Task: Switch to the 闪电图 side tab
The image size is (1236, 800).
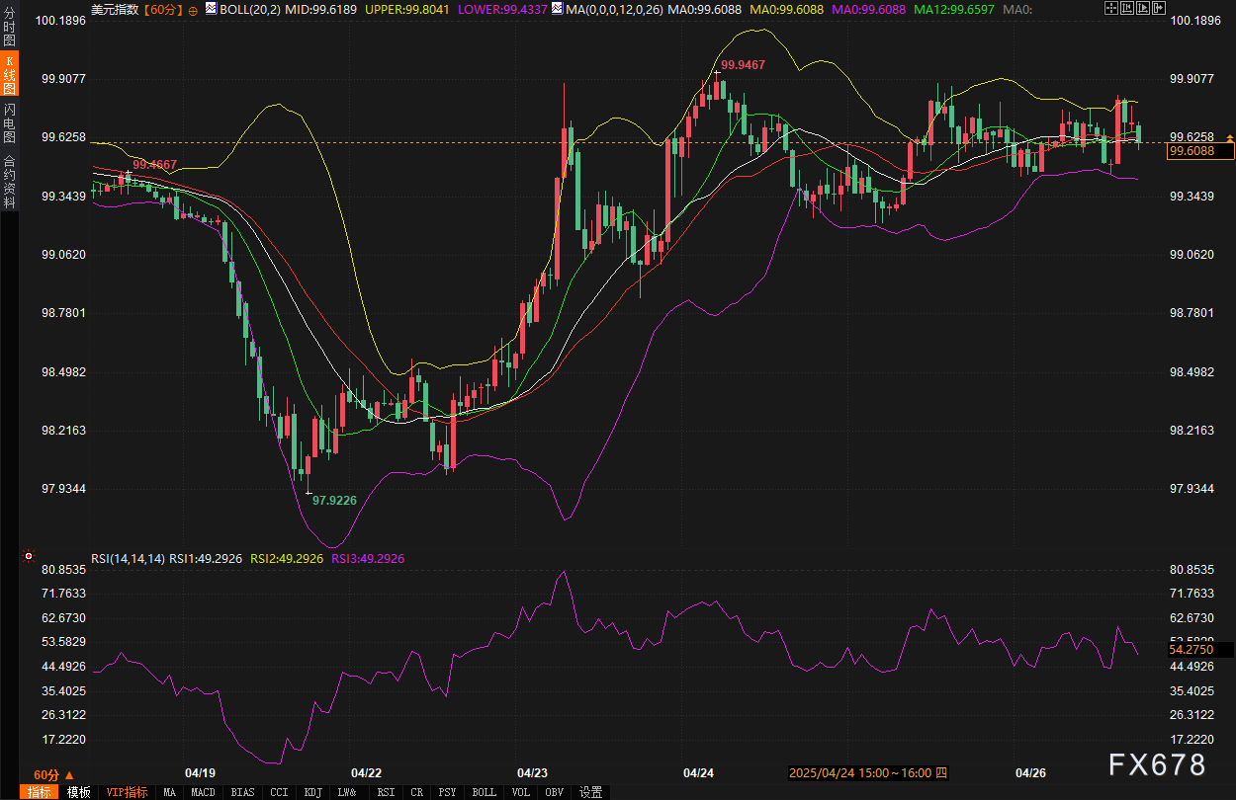Action: click(x=9, y=122)
